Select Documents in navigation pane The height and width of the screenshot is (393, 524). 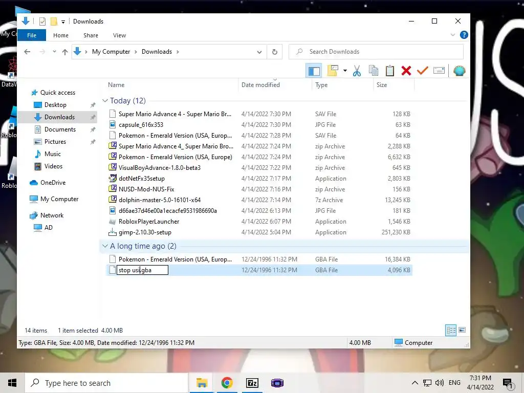[60, 129]
